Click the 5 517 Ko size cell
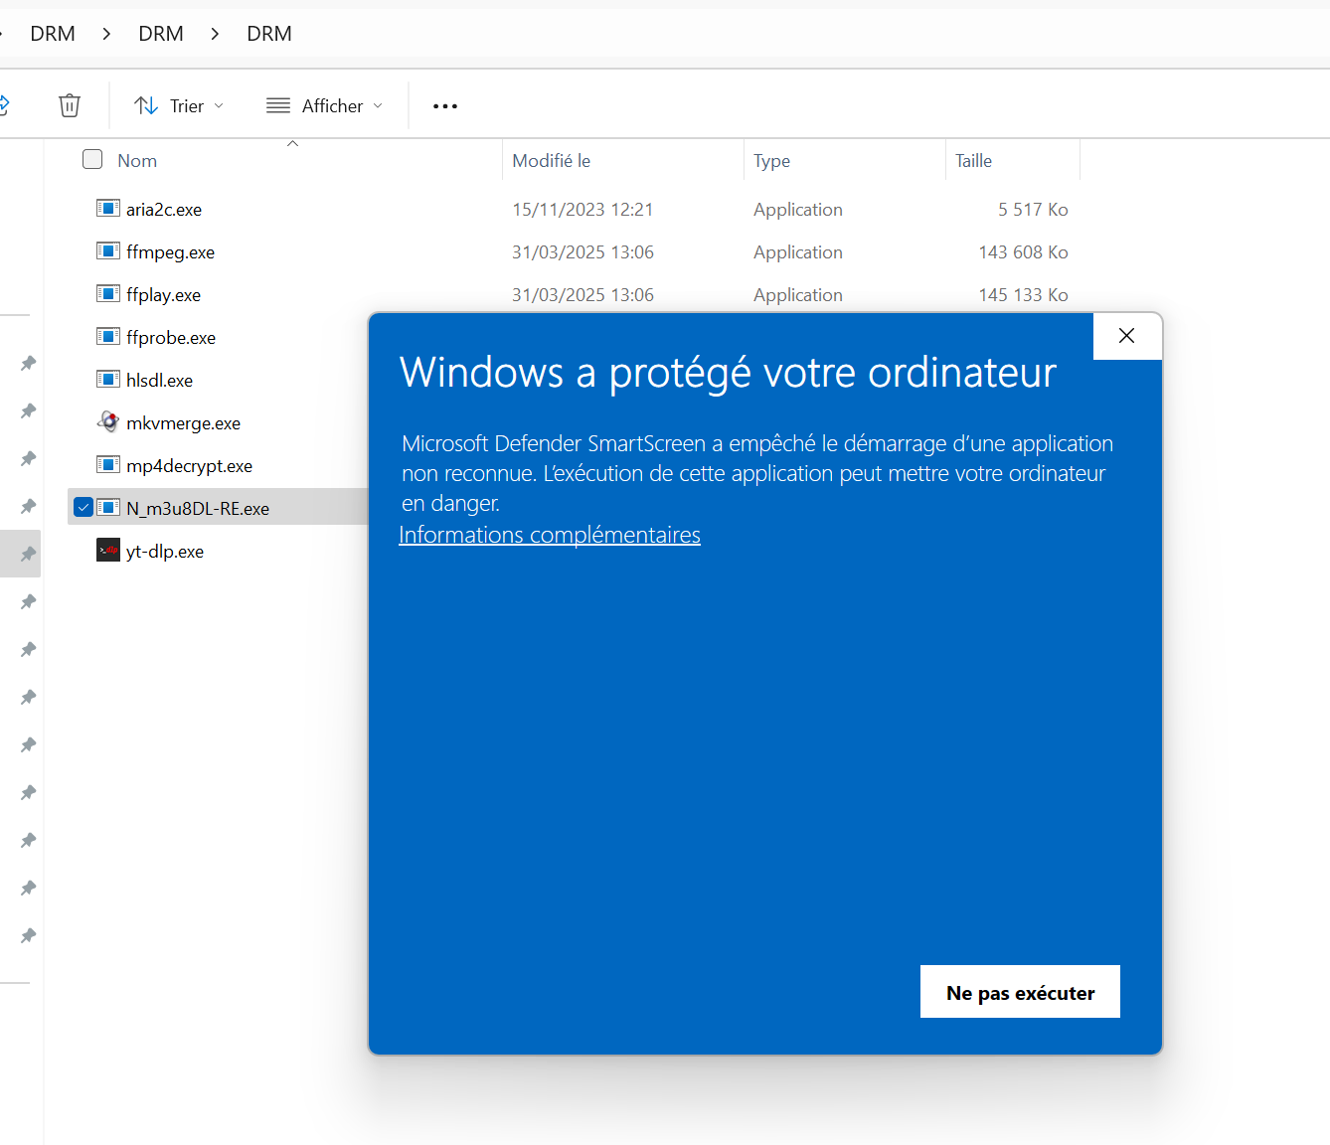The width and height of the screenshot is (1330, 1145). [x=1033, y=210]
